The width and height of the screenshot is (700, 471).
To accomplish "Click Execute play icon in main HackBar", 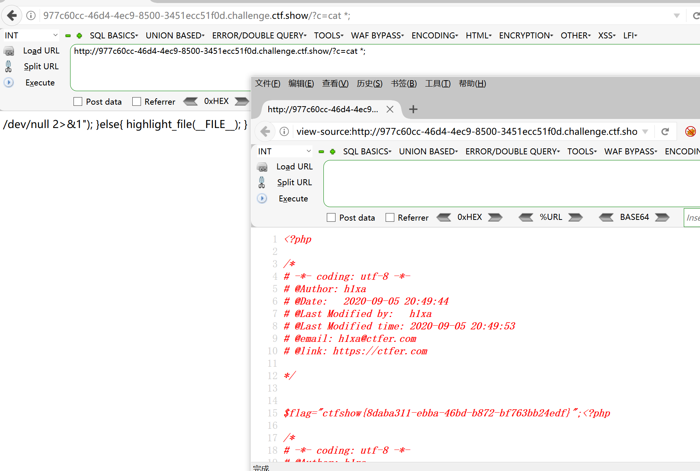I will (9, 82).
